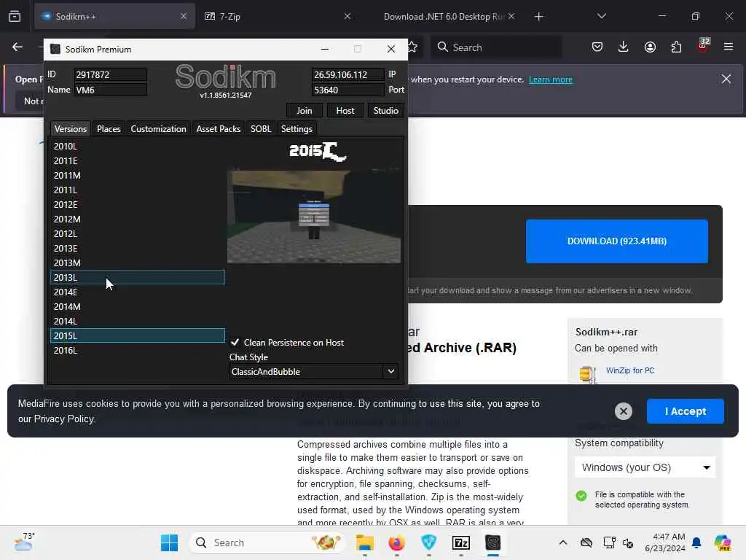Open Firefox downloads panel

pyautogui.click(x=624, y=47)
